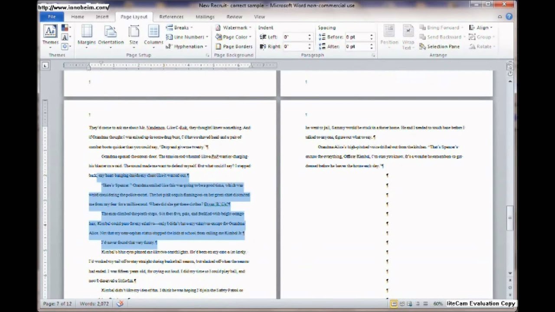Toggle Web Layout view

tap(410, 304)
